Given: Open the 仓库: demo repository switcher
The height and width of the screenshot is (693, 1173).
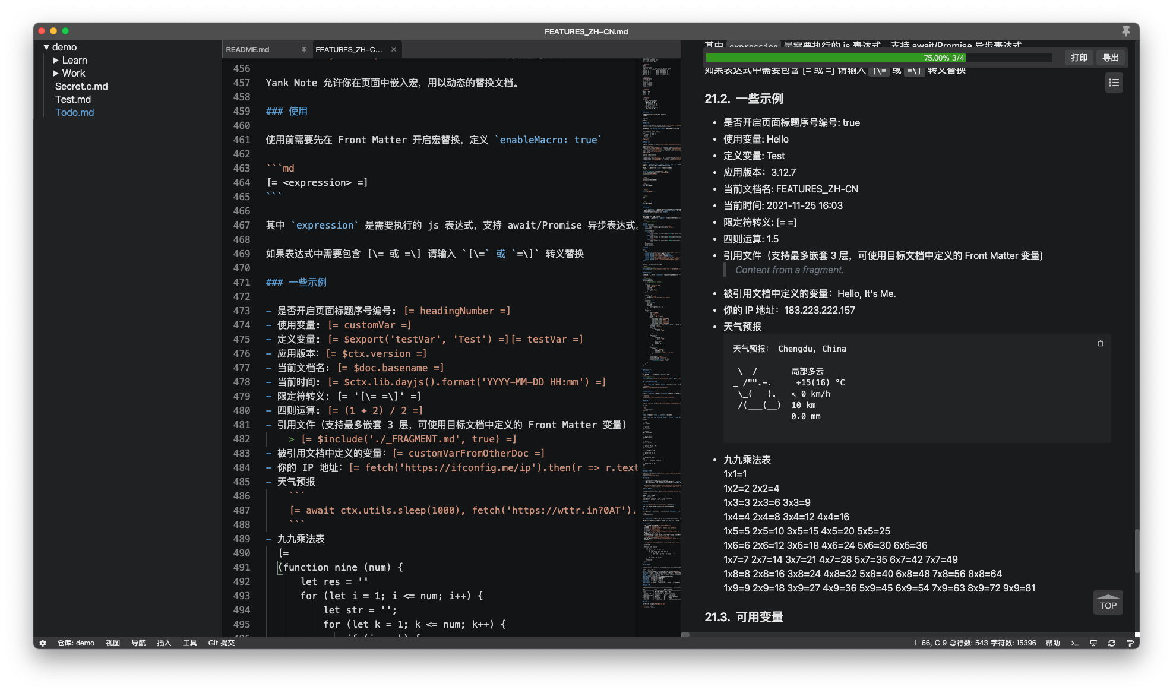Looking at the screenshot, I should (75, 643).
